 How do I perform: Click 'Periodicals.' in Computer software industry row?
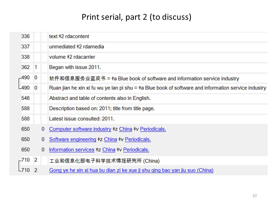153,129
